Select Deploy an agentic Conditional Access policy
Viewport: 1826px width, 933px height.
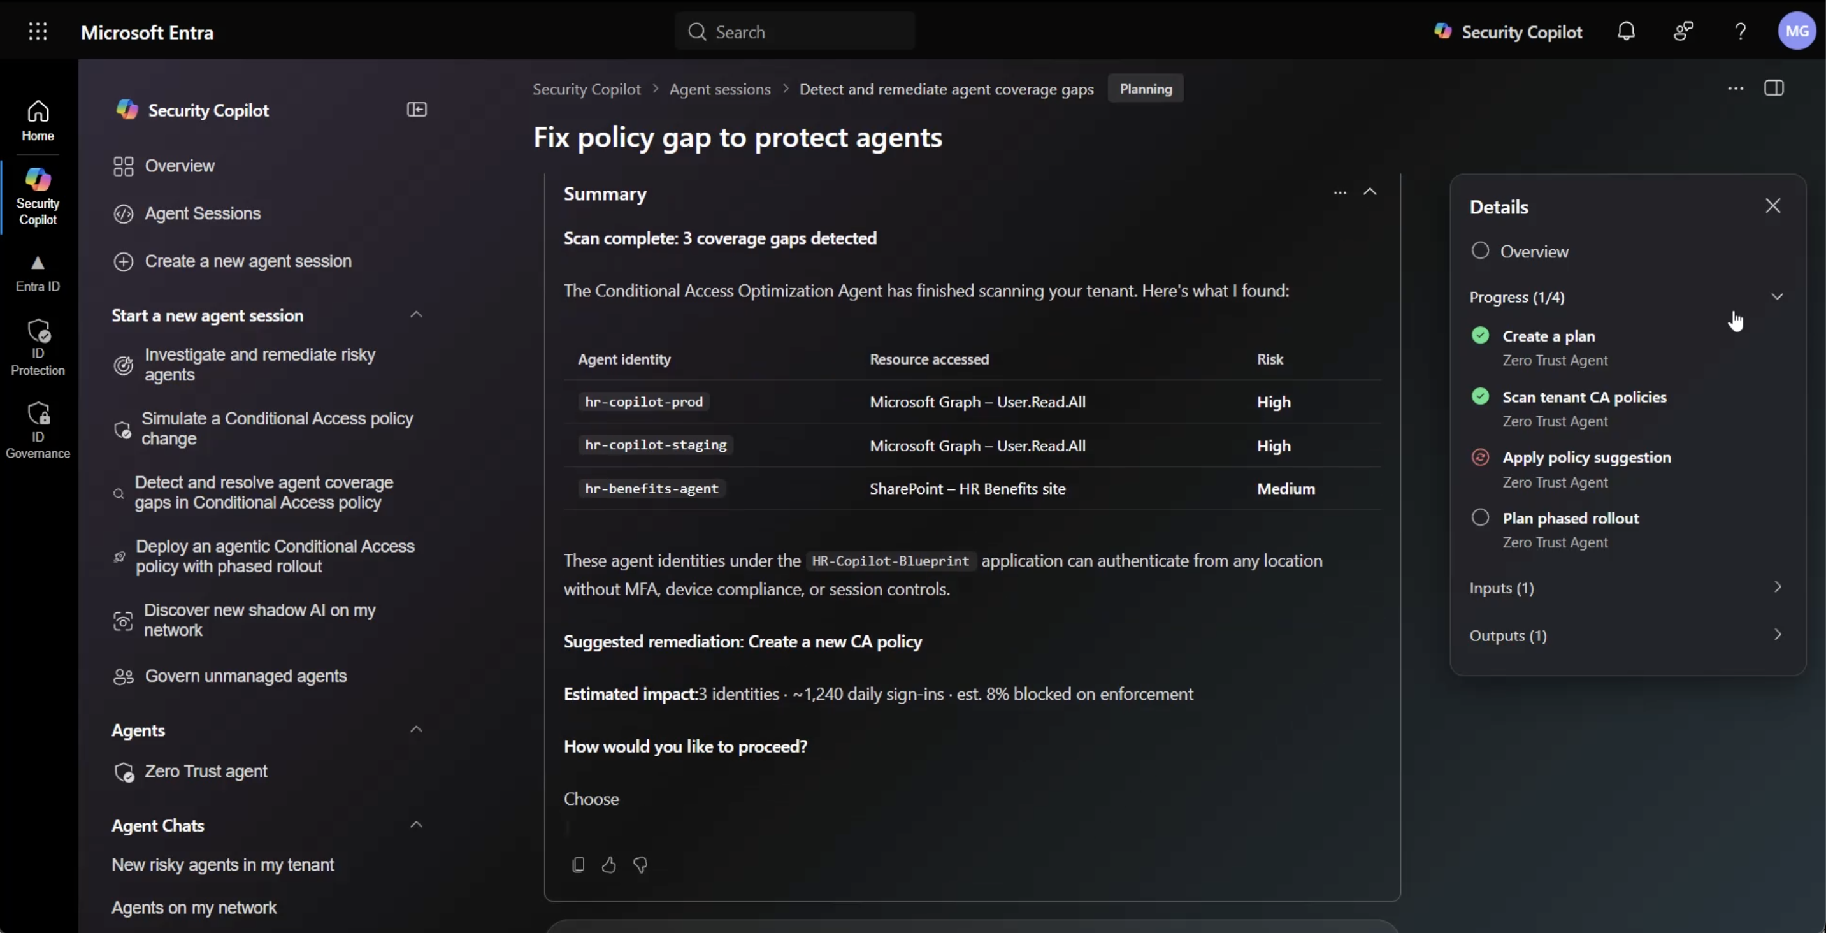(x=264, y=556)
